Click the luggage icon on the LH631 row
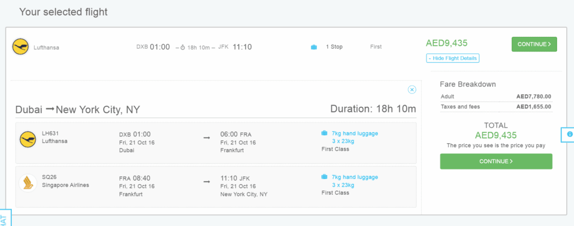Viewport: 574px width, 226px height. coord(325,133)
